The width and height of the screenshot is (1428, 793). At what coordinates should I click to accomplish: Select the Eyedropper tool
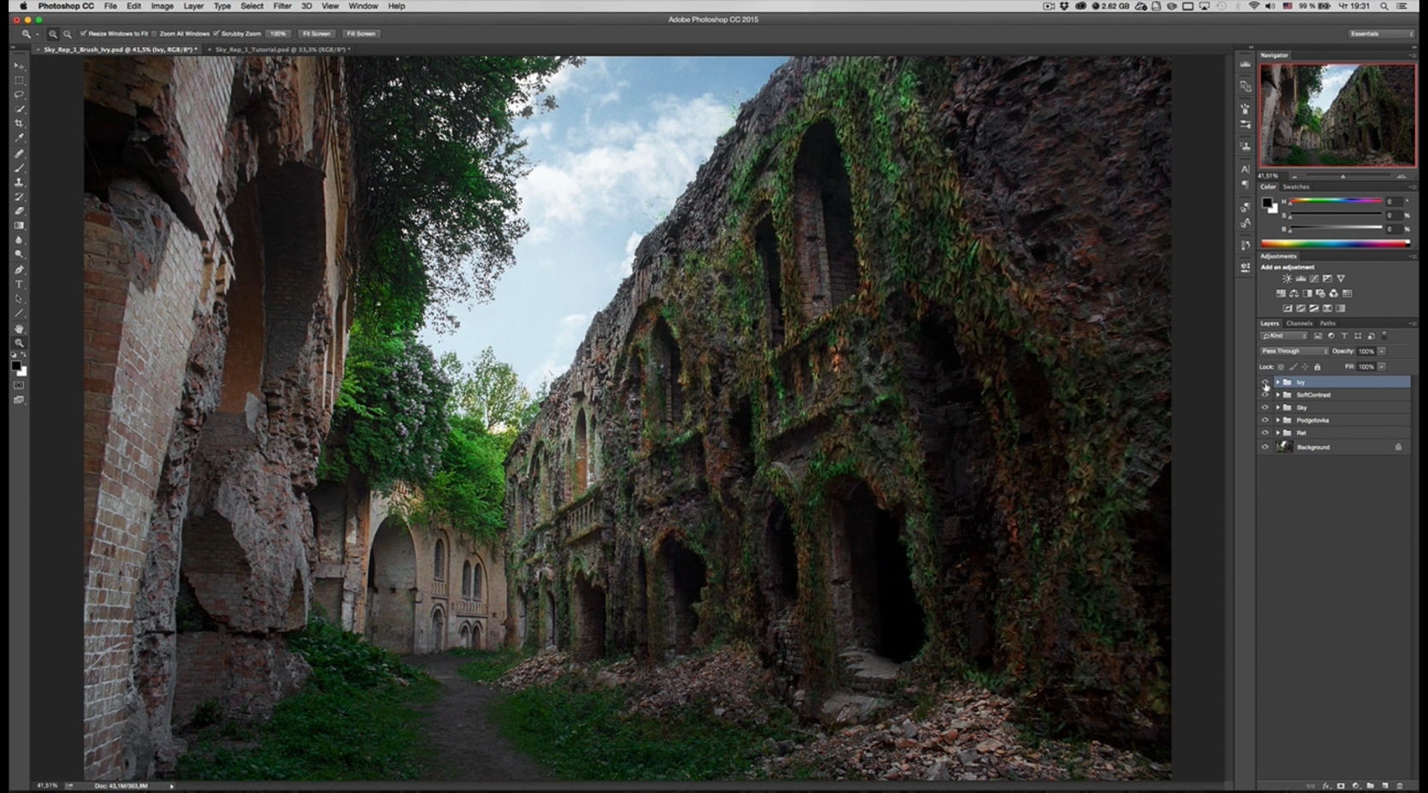(x=19, y=138)
